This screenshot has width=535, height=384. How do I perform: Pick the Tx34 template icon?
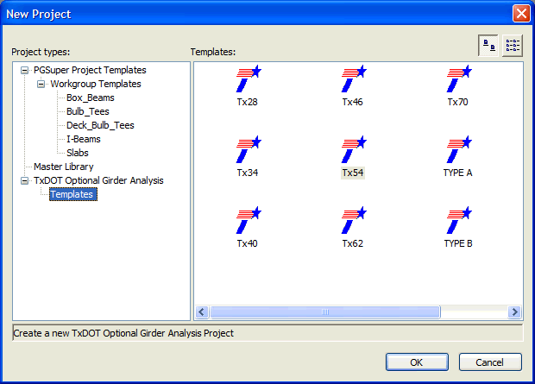pyautogui.click(x=248, y=151)
